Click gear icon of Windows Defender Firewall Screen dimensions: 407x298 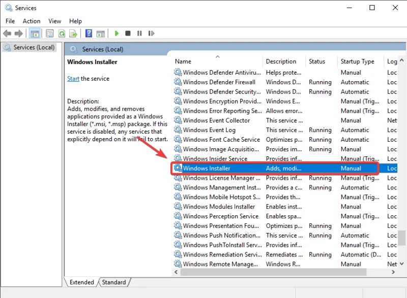(x=178, y=82)
